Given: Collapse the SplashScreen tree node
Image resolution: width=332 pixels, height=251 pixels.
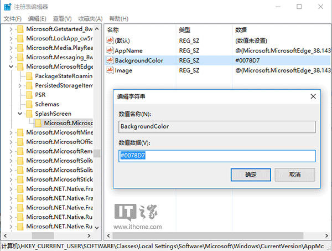Looking at the screenshot, I should 20,114.
